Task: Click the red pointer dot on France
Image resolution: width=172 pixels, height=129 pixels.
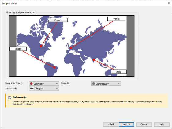Action: point(71,48)
